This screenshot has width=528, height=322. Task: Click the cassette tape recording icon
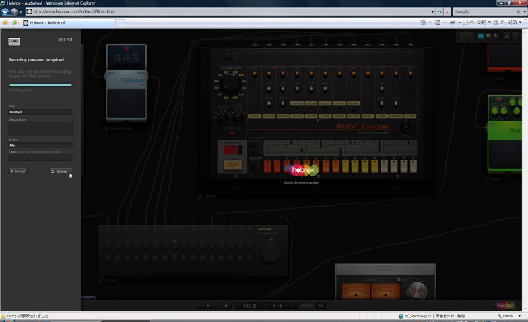point(14,41)
